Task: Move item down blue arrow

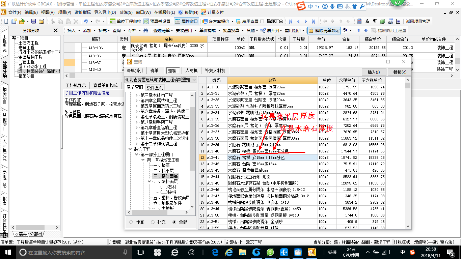Action: tap(366, 30)
